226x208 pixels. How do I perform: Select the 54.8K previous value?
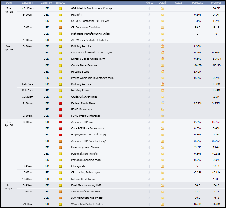point(216,8)
